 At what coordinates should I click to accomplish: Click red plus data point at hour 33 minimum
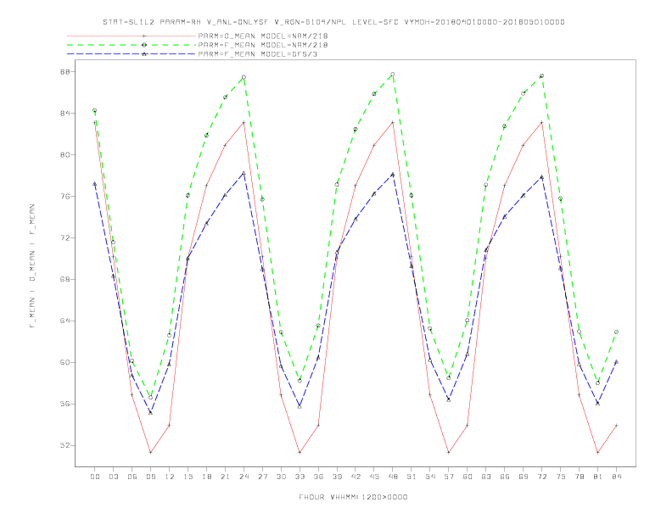click(x=300, y=452)
